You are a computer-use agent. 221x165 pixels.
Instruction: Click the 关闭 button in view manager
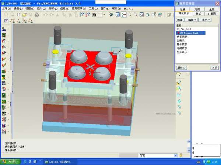click(214, 68)
